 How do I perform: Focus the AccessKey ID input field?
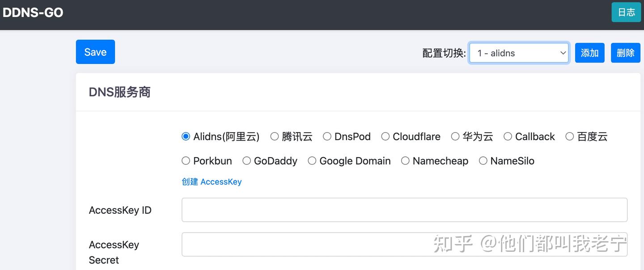point(404,210)
